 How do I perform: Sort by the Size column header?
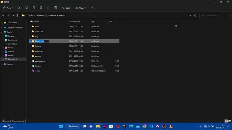click(110, 22)
